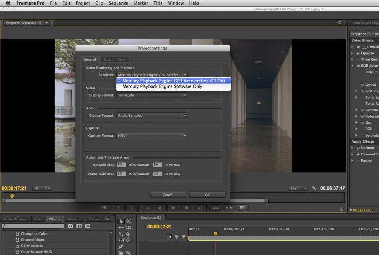This screenshot has width=379, height=255.
Task: Click OK in Project Settings
Action: (x=207, y=195)
